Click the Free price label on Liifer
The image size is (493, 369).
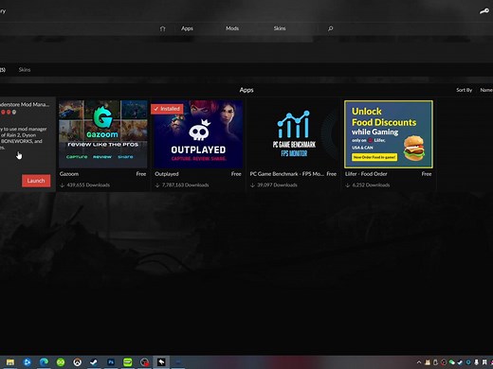427,174
